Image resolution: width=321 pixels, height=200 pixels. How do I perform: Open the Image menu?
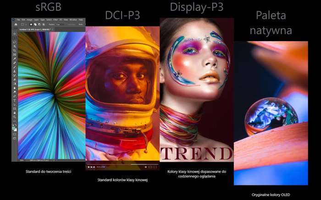coord(29,20)
